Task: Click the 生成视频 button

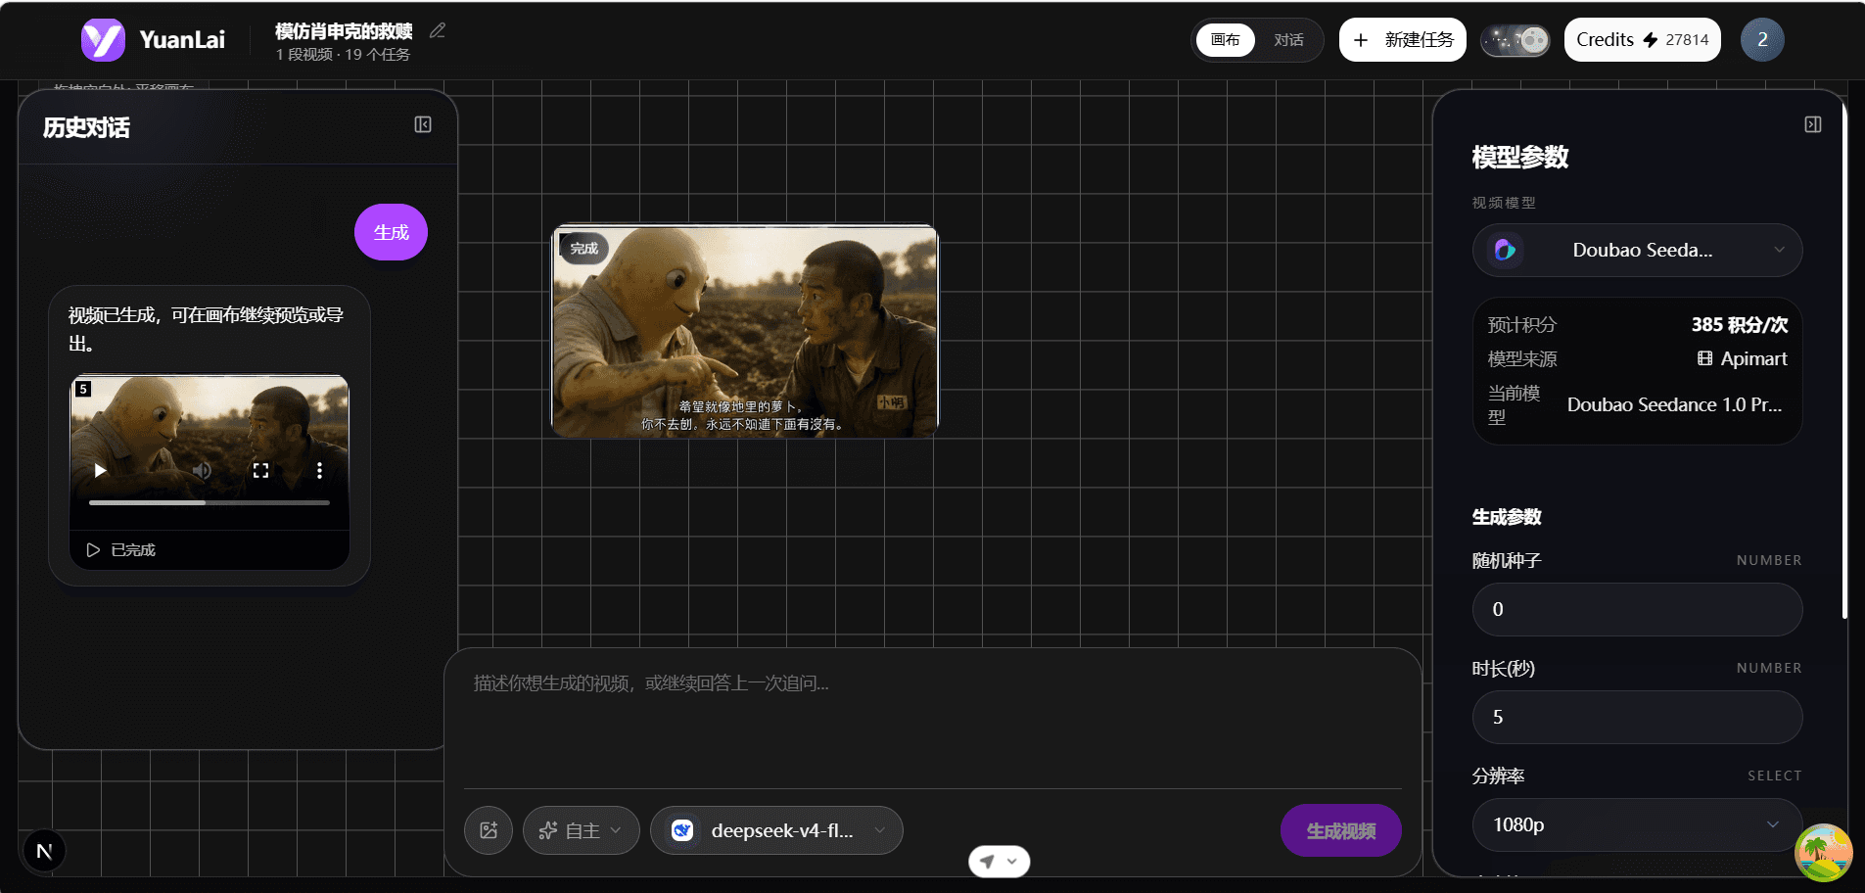Action: [x=1340, y=830]
